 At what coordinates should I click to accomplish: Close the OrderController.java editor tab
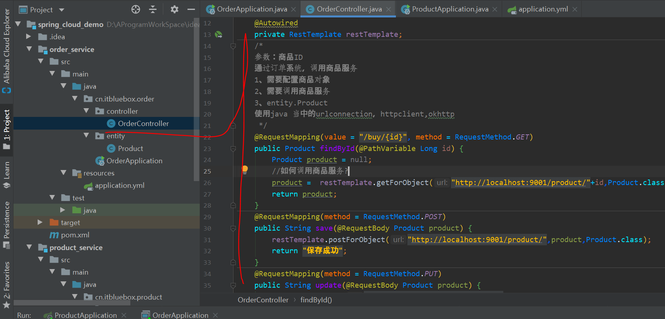[x=388, y=9]
